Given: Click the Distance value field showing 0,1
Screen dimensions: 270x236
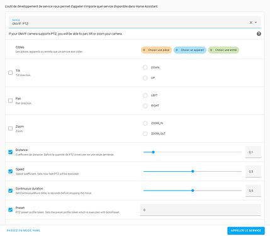Looking at the screenshot, I should 253,152.
